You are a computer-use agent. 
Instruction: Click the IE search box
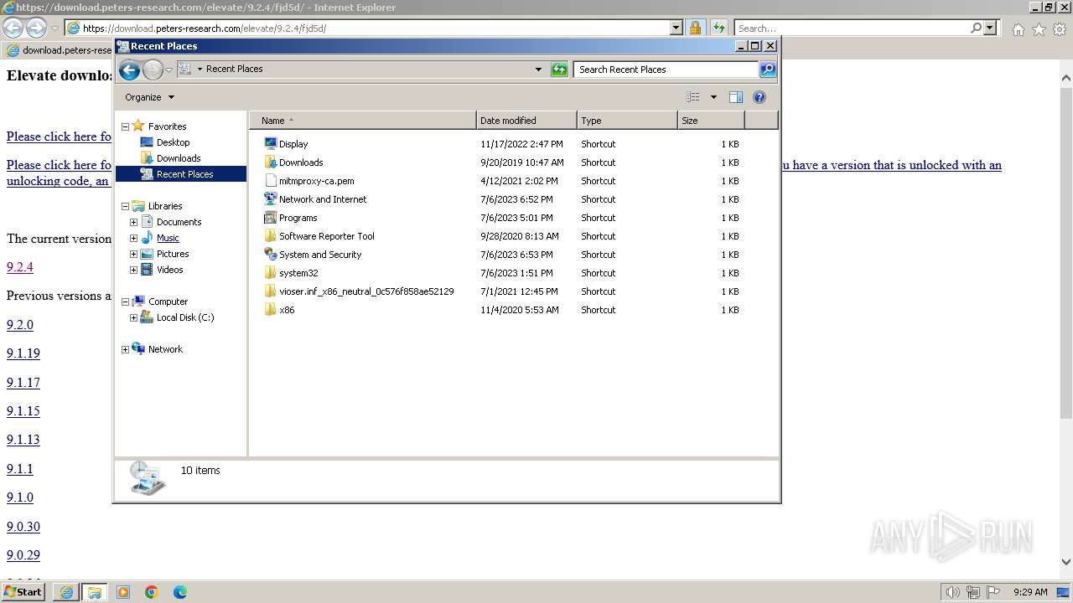click(853, 28)
